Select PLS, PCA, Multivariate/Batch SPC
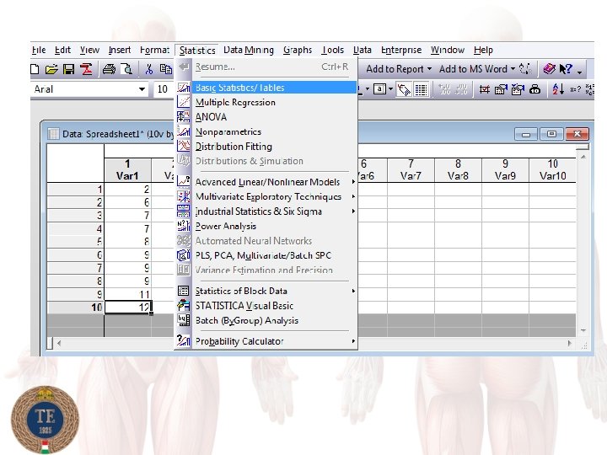 coord(266,255)
